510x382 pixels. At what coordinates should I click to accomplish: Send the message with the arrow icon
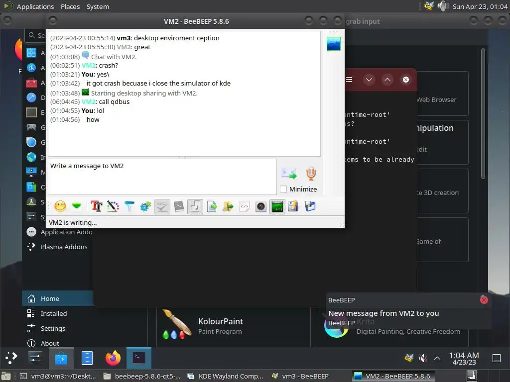[289, 174]
